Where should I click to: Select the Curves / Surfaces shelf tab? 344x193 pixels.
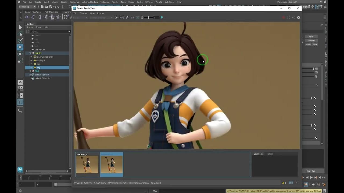[x=33, y=12]
